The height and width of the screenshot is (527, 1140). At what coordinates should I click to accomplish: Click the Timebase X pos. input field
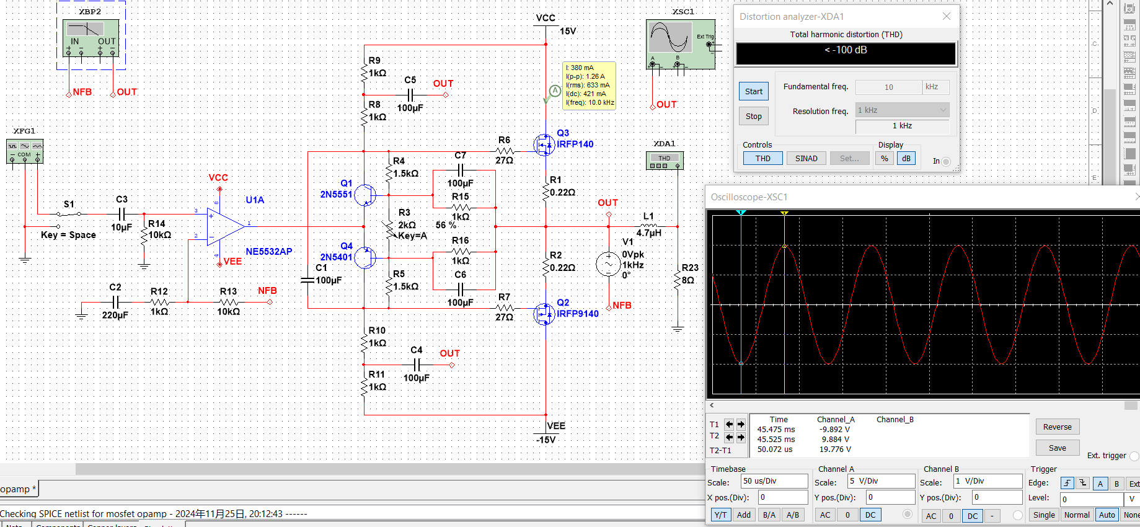pyautogui.click(x=783, y=497)
